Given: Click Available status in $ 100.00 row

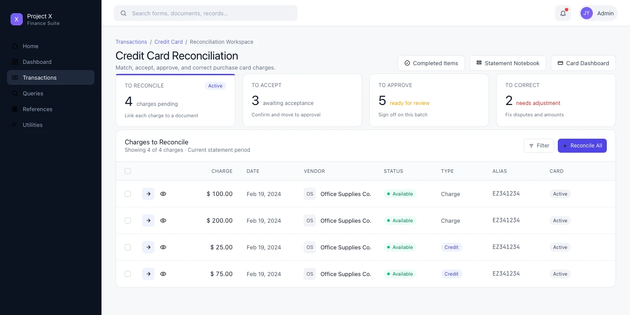Looking at the screenshot, I should (400, 194).
